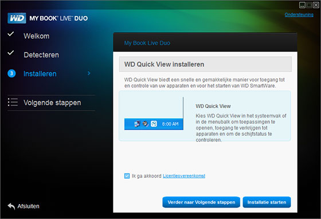The image size is (321, 219).
Task: Select the Welkom step
Action: pyautogui.click(x=37, y=36)
